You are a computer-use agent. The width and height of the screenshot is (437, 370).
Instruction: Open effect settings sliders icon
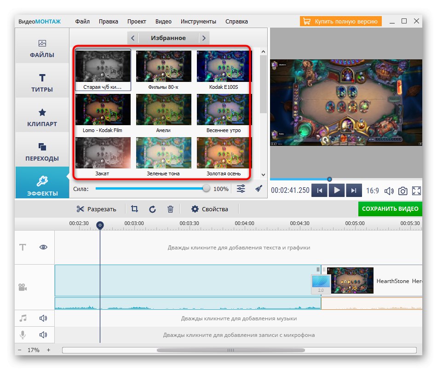241,189
